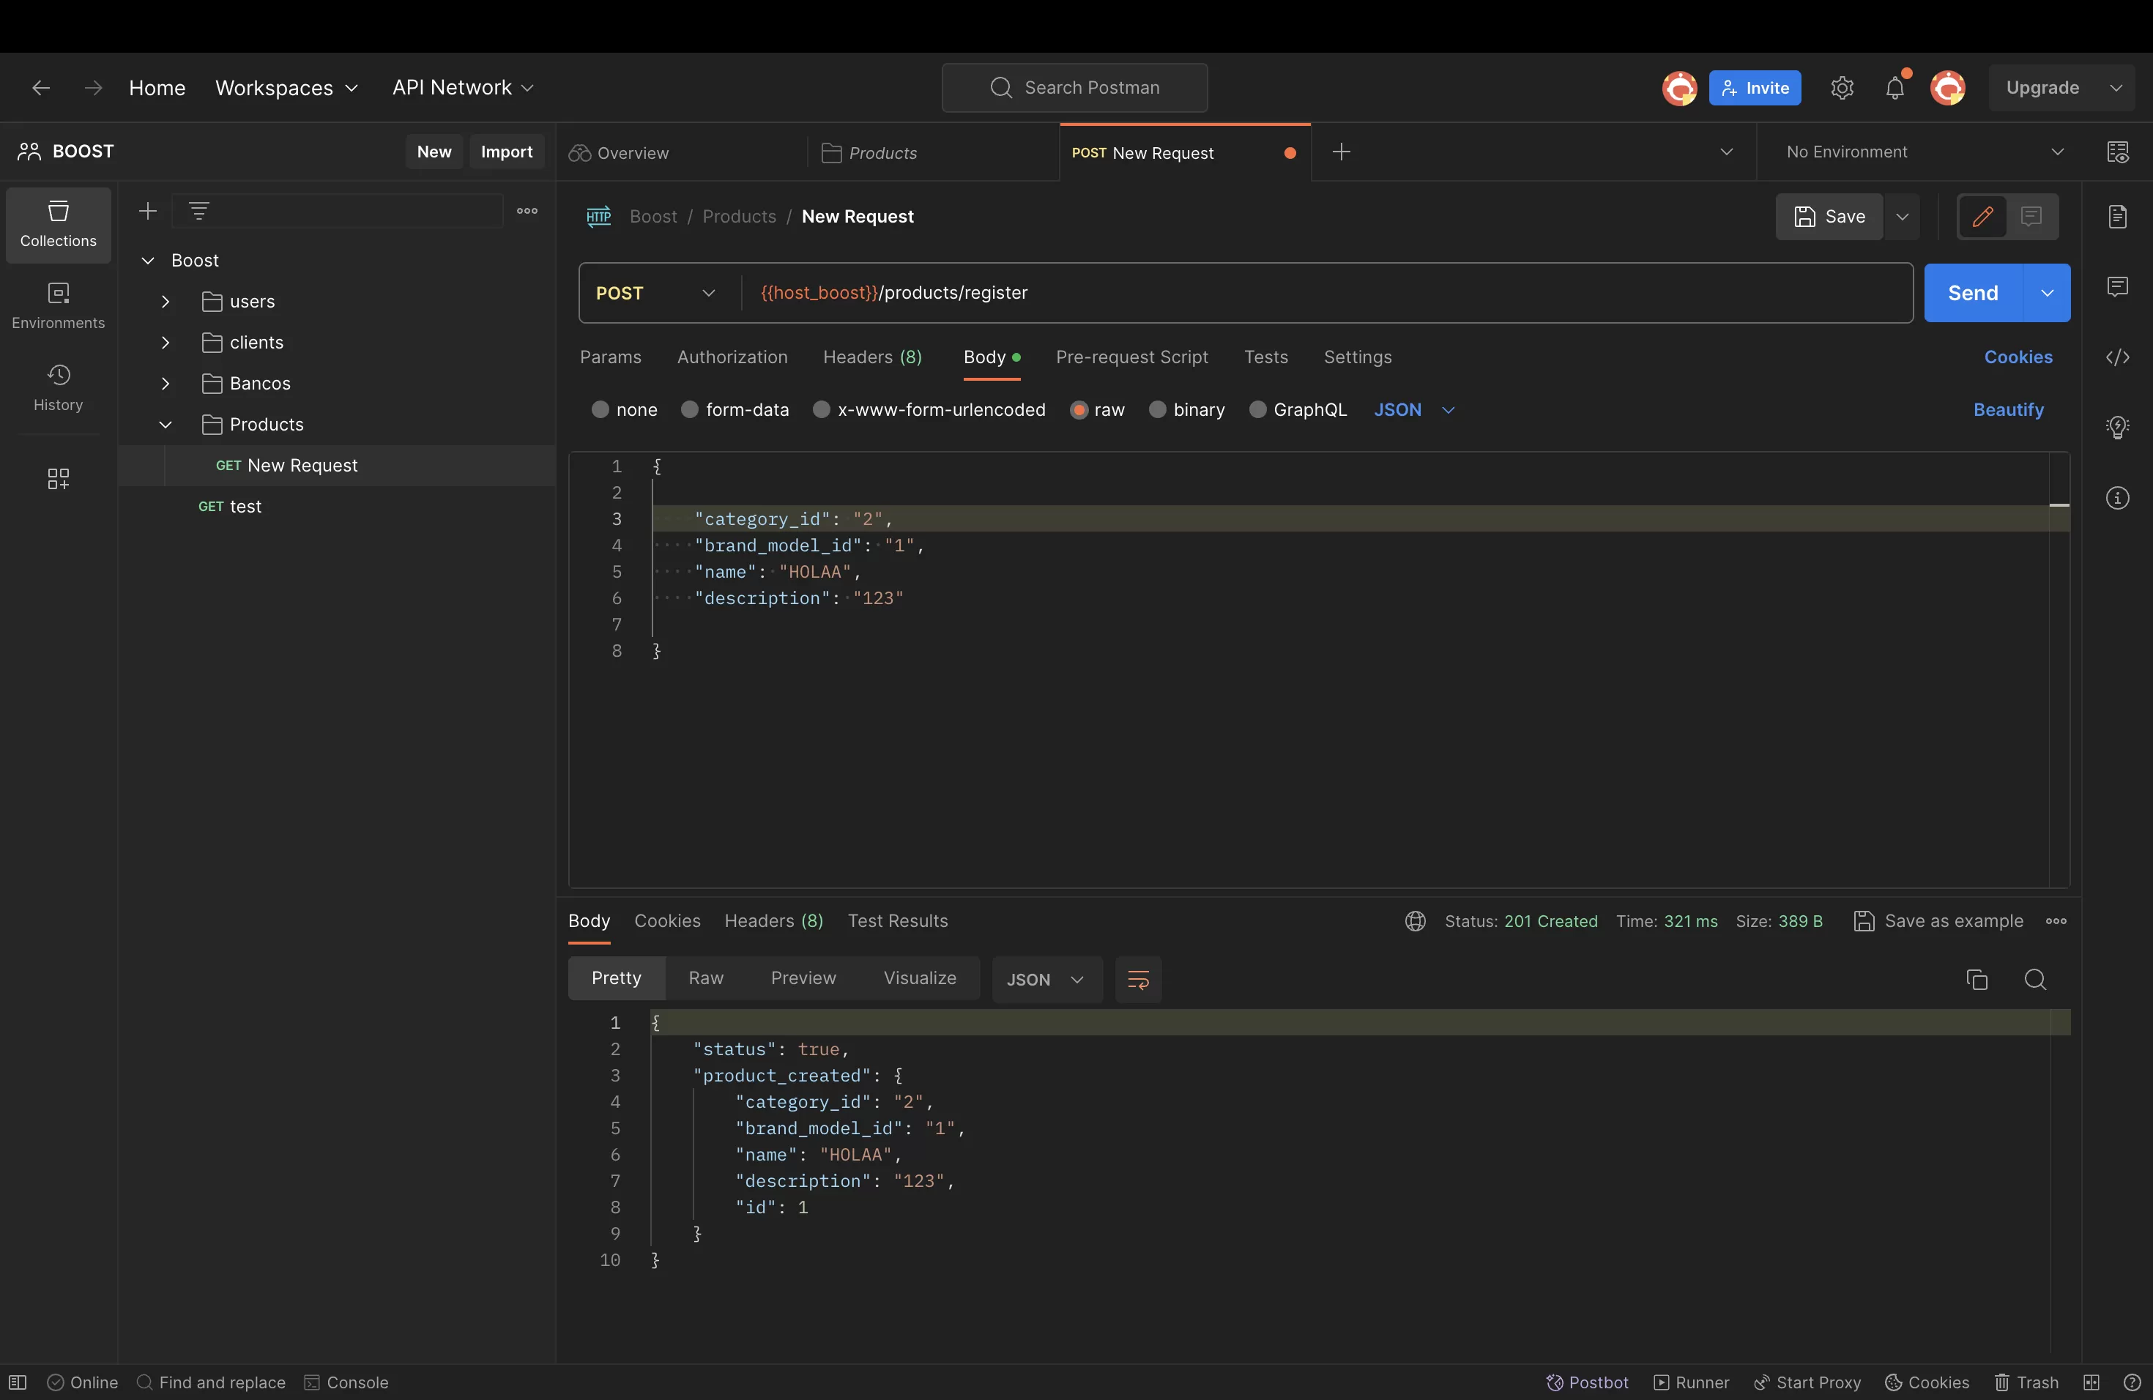Viewport: 2153px width, 1400px height.
Task: Select the form-data body option
Action: pyautogui.click(x=689, y=410)
